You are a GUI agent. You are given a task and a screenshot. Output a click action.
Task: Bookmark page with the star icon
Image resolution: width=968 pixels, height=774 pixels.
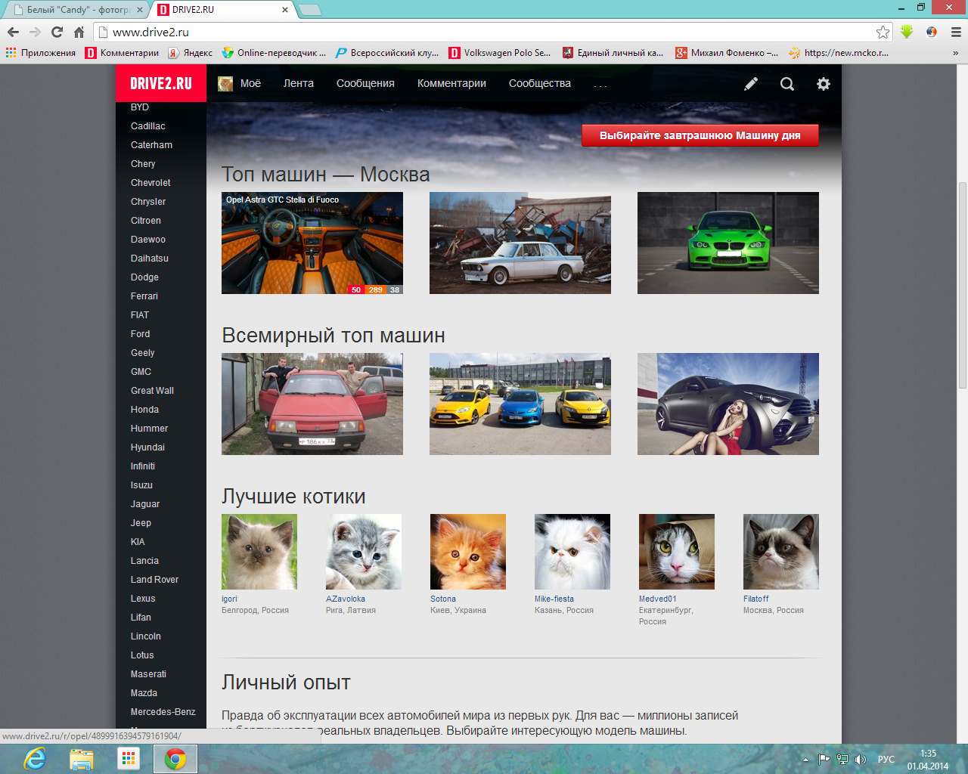(x=883, y=32)
